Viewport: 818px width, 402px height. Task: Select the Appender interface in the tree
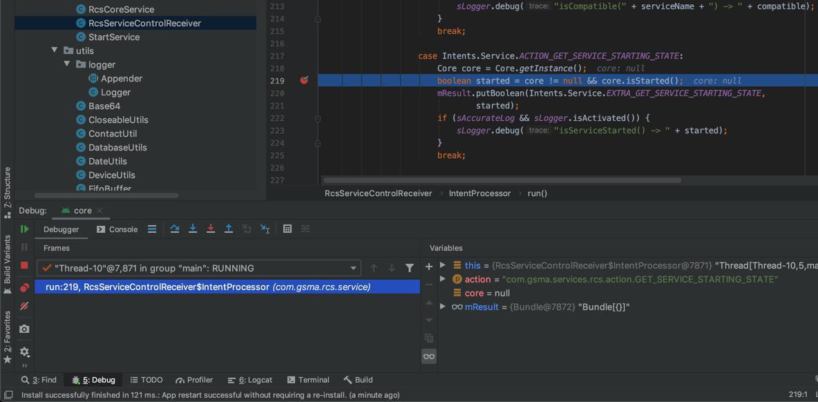[x=122, y=78]
